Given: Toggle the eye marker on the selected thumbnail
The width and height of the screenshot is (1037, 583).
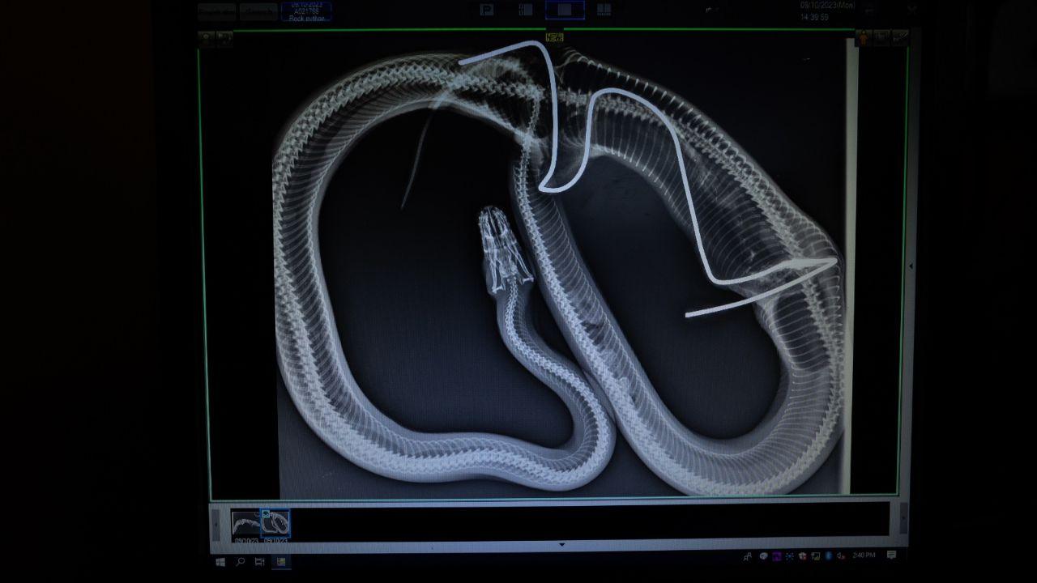Looking at the screenshot, I should (266, 514).
